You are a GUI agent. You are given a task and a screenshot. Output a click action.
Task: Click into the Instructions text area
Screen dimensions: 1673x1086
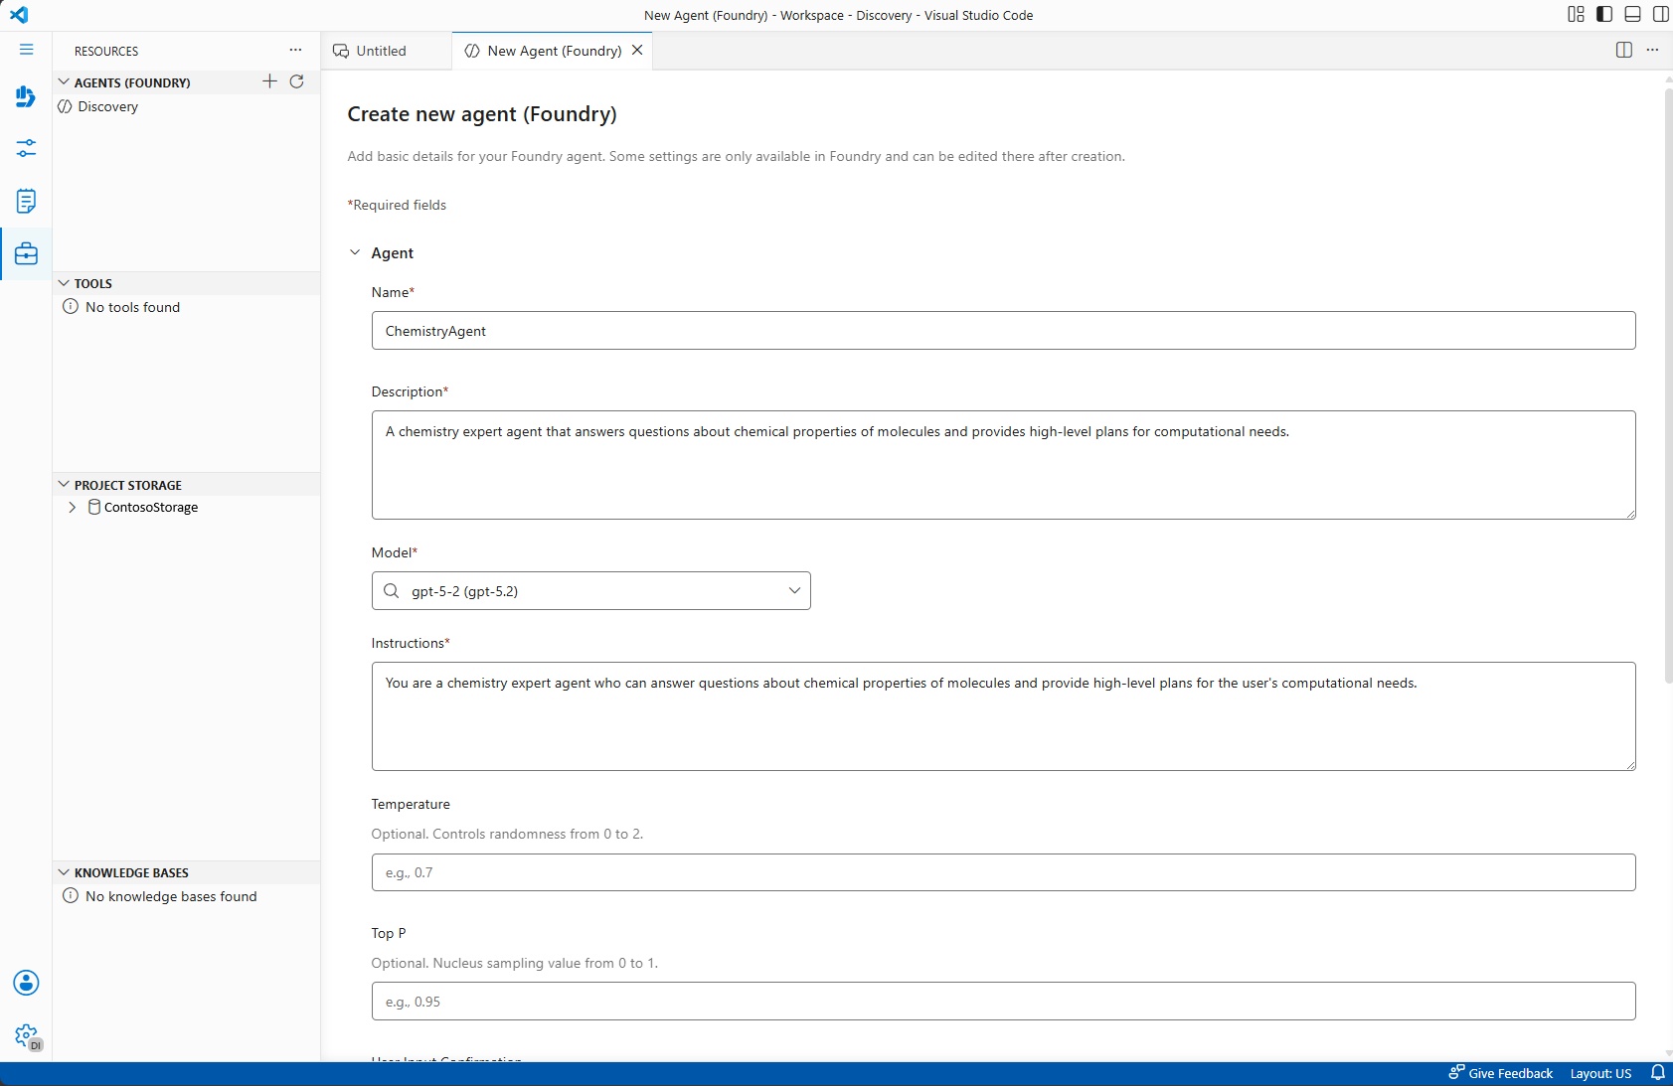pyautogui.click(x=1003, y=716)
